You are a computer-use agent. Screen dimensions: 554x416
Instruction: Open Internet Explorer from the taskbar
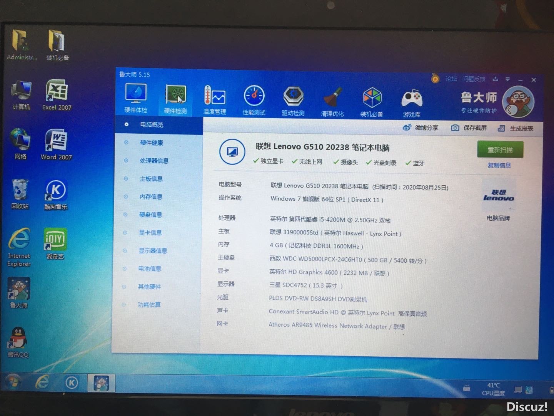click(42, 382)
